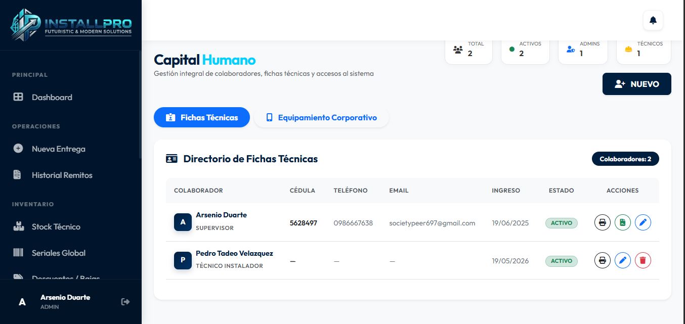Viewport: 685px width, 324px height.
Task: Open Historial Remitos menu item
Action: pyautogui.click(x=71, y=175)
